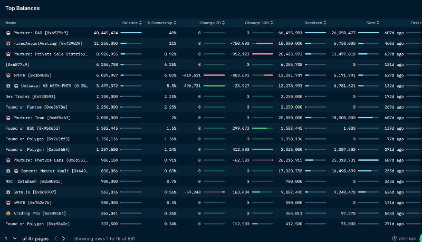Image resolution: width=422 pixels, height=242 pixels.
Task: Click the Airdrop Pro emoji icon
Action: click(8, 213)
